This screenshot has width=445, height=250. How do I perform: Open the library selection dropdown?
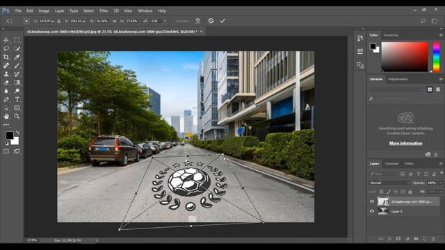tap(396, 90)
